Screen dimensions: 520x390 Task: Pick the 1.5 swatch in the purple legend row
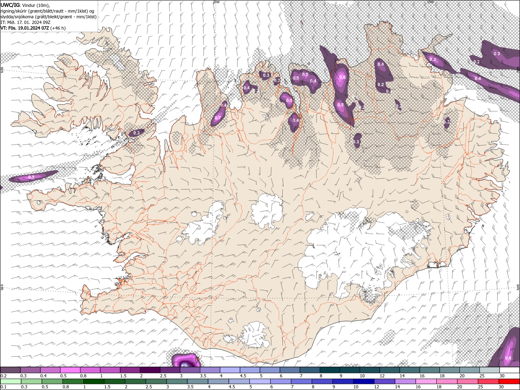click(x=130, y=370)
